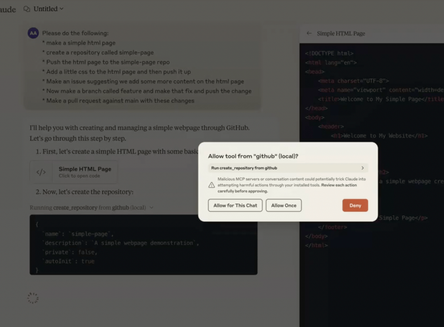Screen dimensions: 444x327
Task: Click the JSON description line "A simple webpage demonstration"
Action: click(x=121, y=243)
